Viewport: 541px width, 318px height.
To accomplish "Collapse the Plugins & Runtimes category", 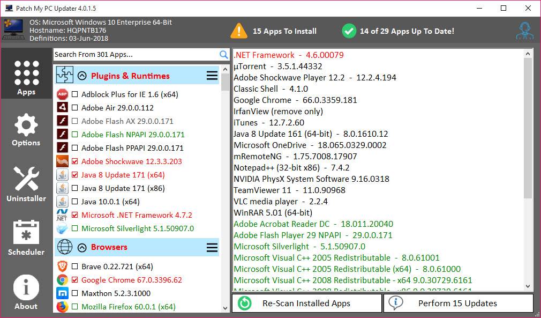I will (82, 76).
